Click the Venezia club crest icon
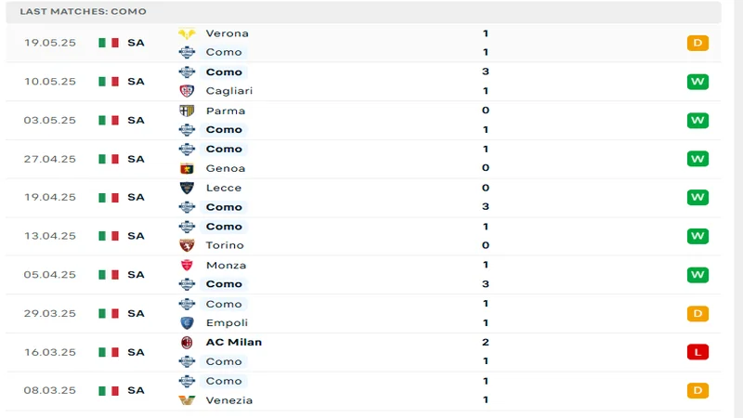The width and height of the screenshot is (743, 418). point(187,400)
